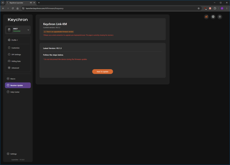230x165 pixels.
Task: Click the site information icon in address bar
Action: (x=23, y=8)
